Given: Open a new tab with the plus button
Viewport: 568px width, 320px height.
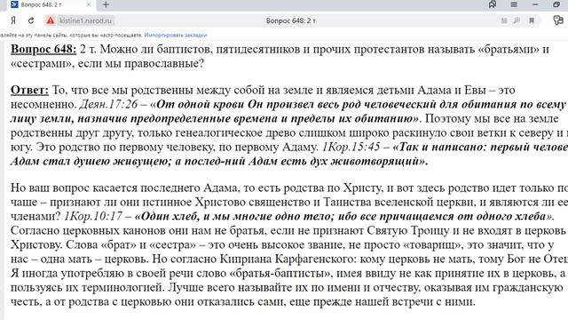Looking at the screenshot, I should point(106,4).
